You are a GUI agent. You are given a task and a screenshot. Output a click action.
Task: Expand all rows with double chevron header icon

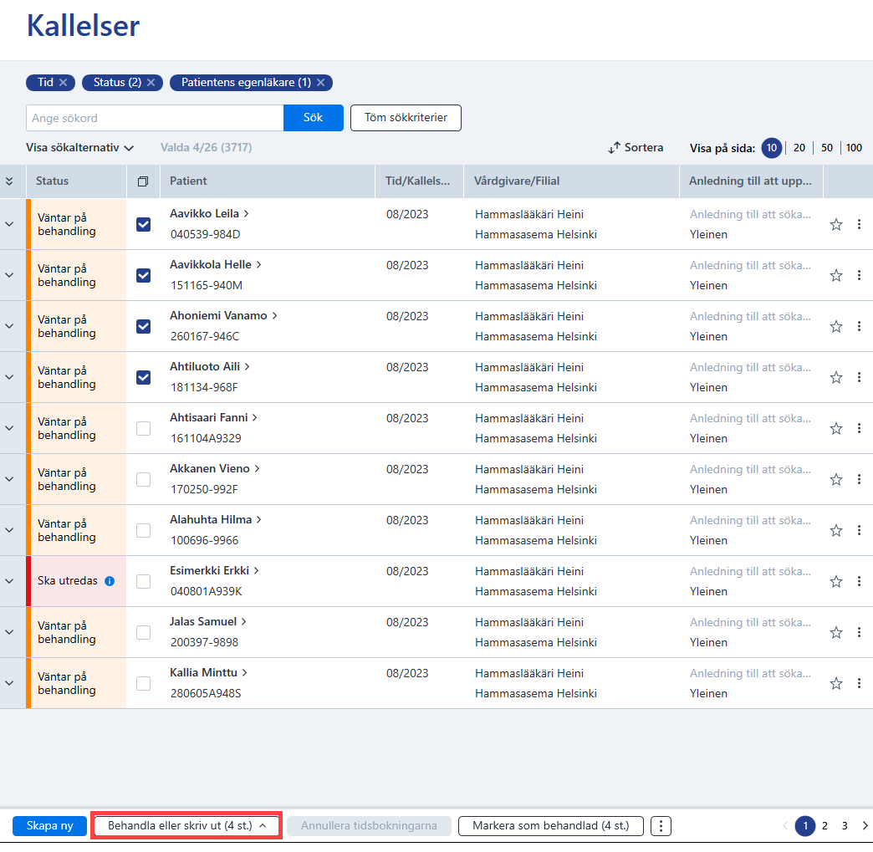(x=9, y=181)
